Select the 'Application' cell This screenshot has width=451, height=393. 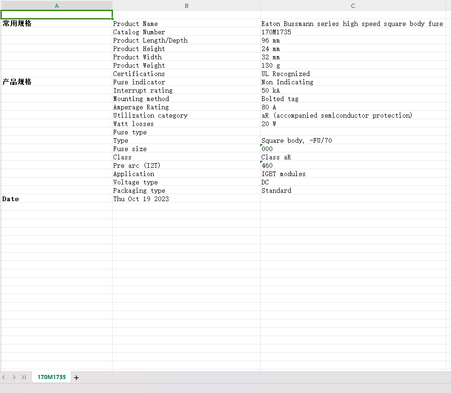tap(187, 174)
